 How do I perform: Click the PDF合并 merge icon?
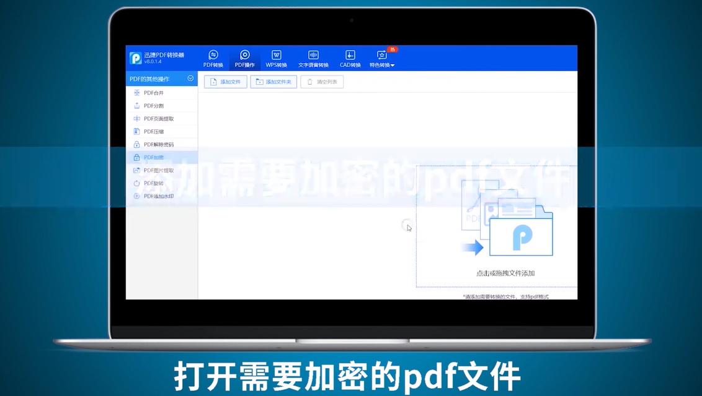[x=136, y=93]
